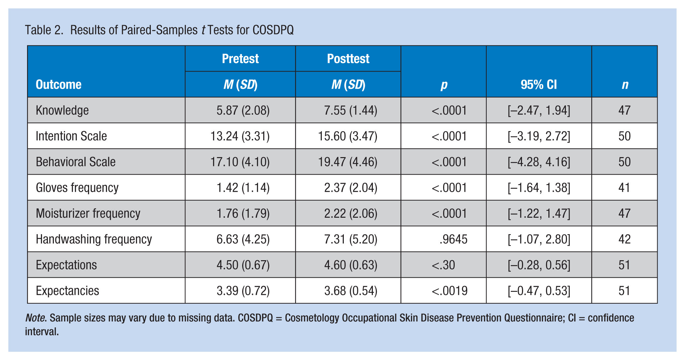Image resolution: width=685 pixels, height=360 pixels.
Task: Click the n column header
Action: 625,85
